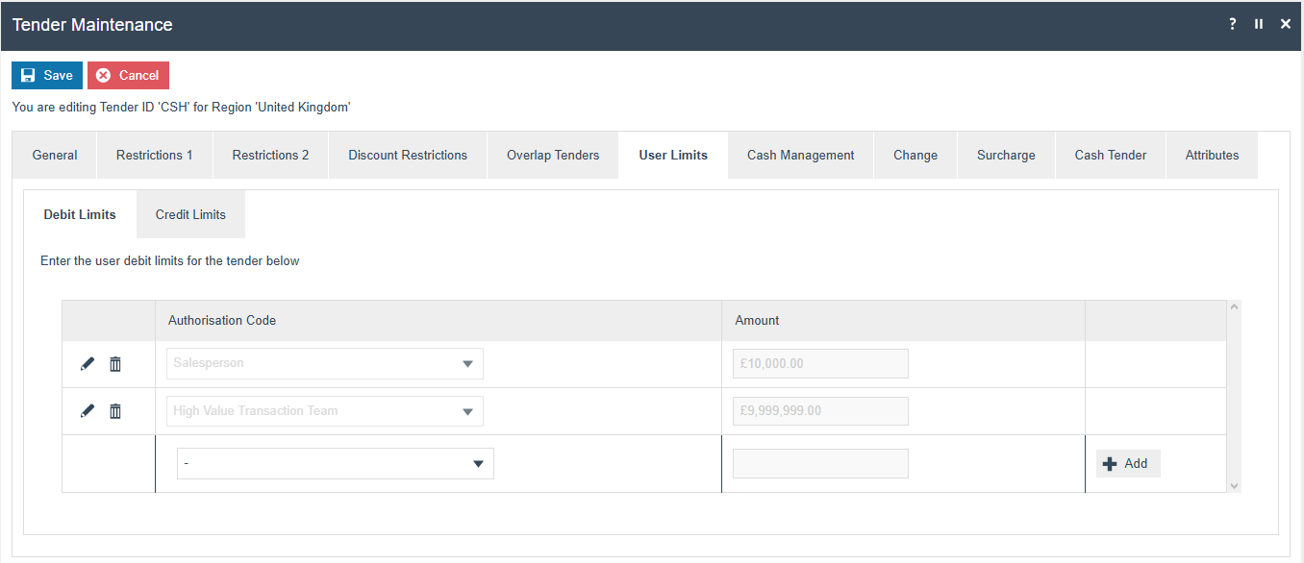Select the User Limits tab
The image size is (1304, 563).
coord(673,155)
